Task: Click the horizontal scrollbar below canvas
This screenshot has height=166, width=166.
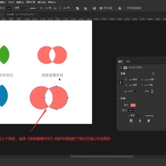Action: pyautogui.click(x=102, y=156)
